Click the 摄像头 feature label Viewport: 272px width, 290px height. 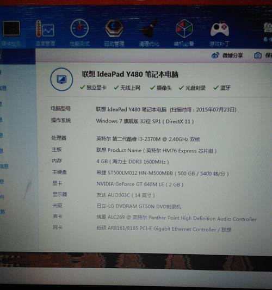point(164,88)
